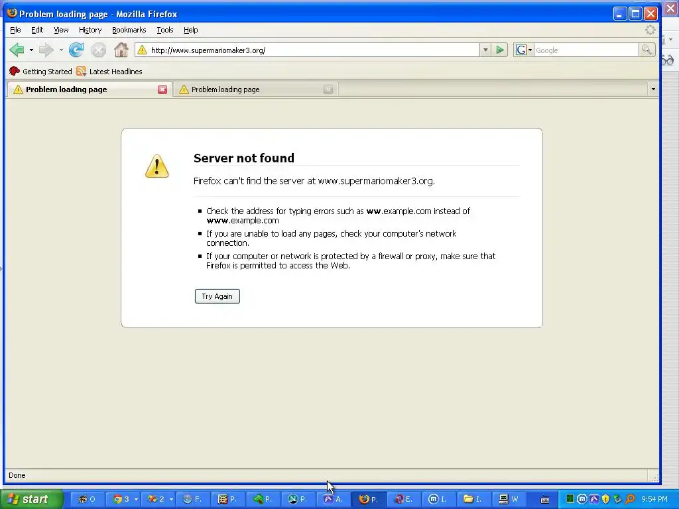This screenshot has width=679, height=509.
Task: Select the Firefox taskbar button
Action: click(x=369, y=500)
